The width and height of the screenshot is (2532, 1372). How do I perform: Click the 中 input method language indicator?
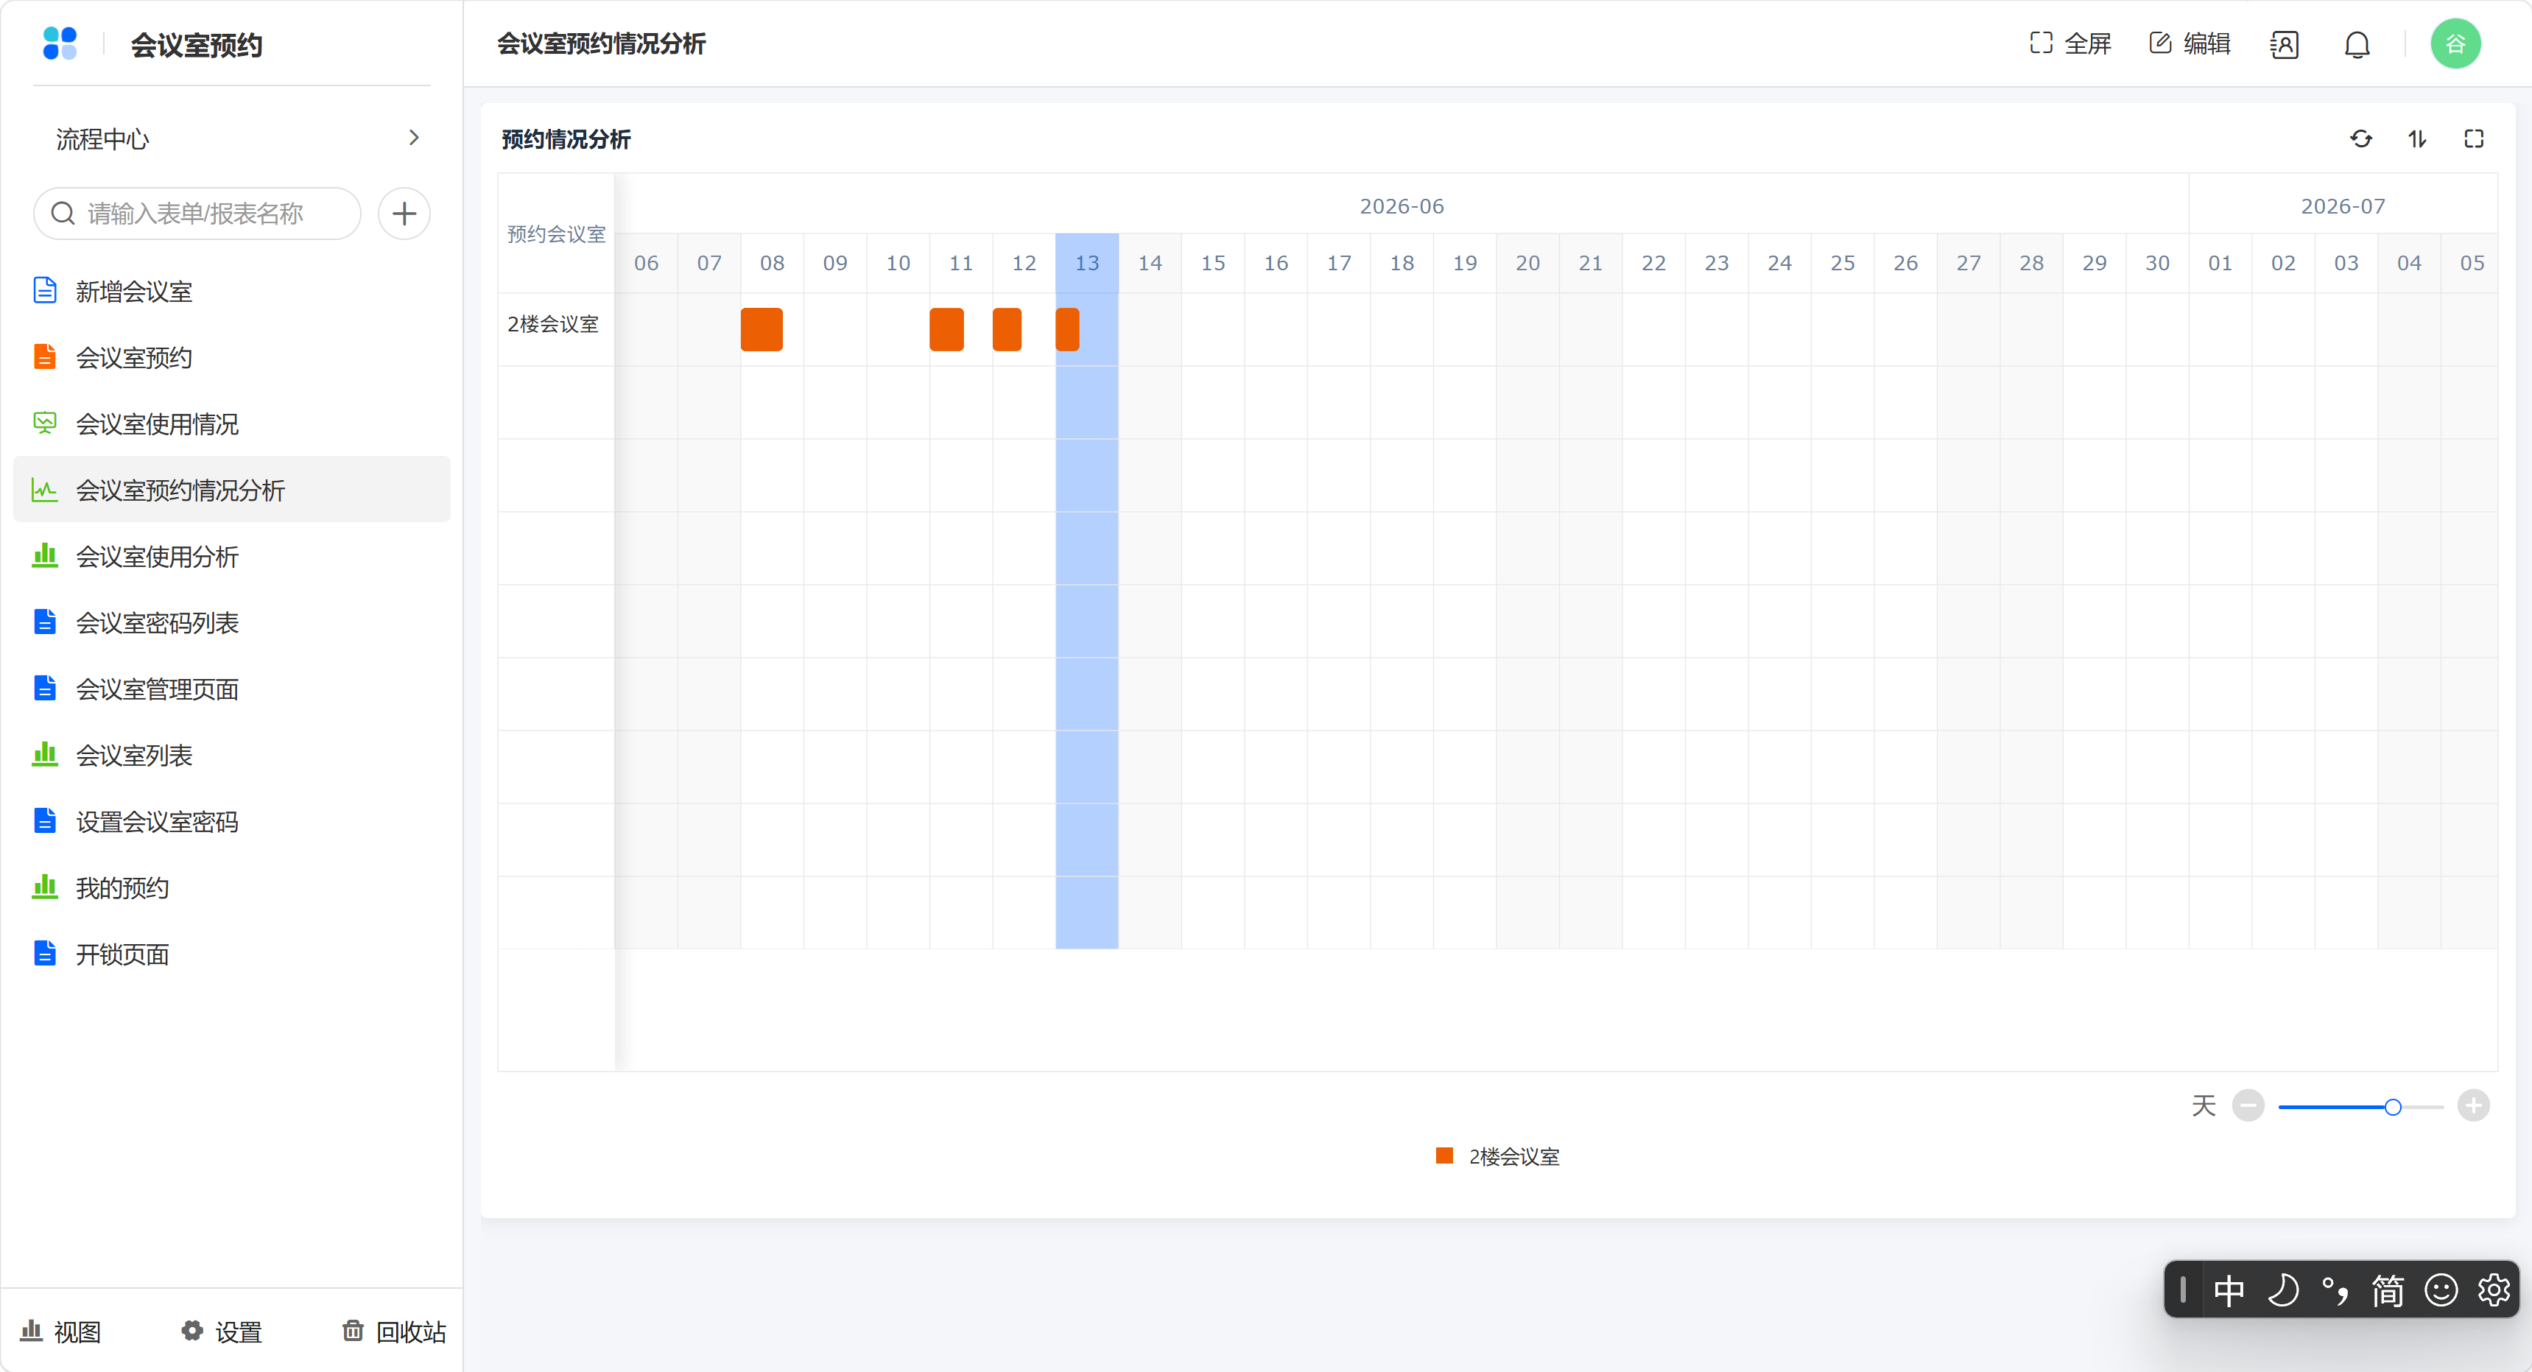2229,1290
